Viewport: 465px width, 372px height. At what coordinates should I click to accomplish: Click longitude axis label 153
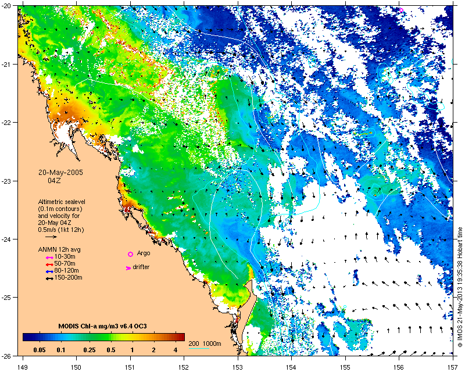pos(238,368)
